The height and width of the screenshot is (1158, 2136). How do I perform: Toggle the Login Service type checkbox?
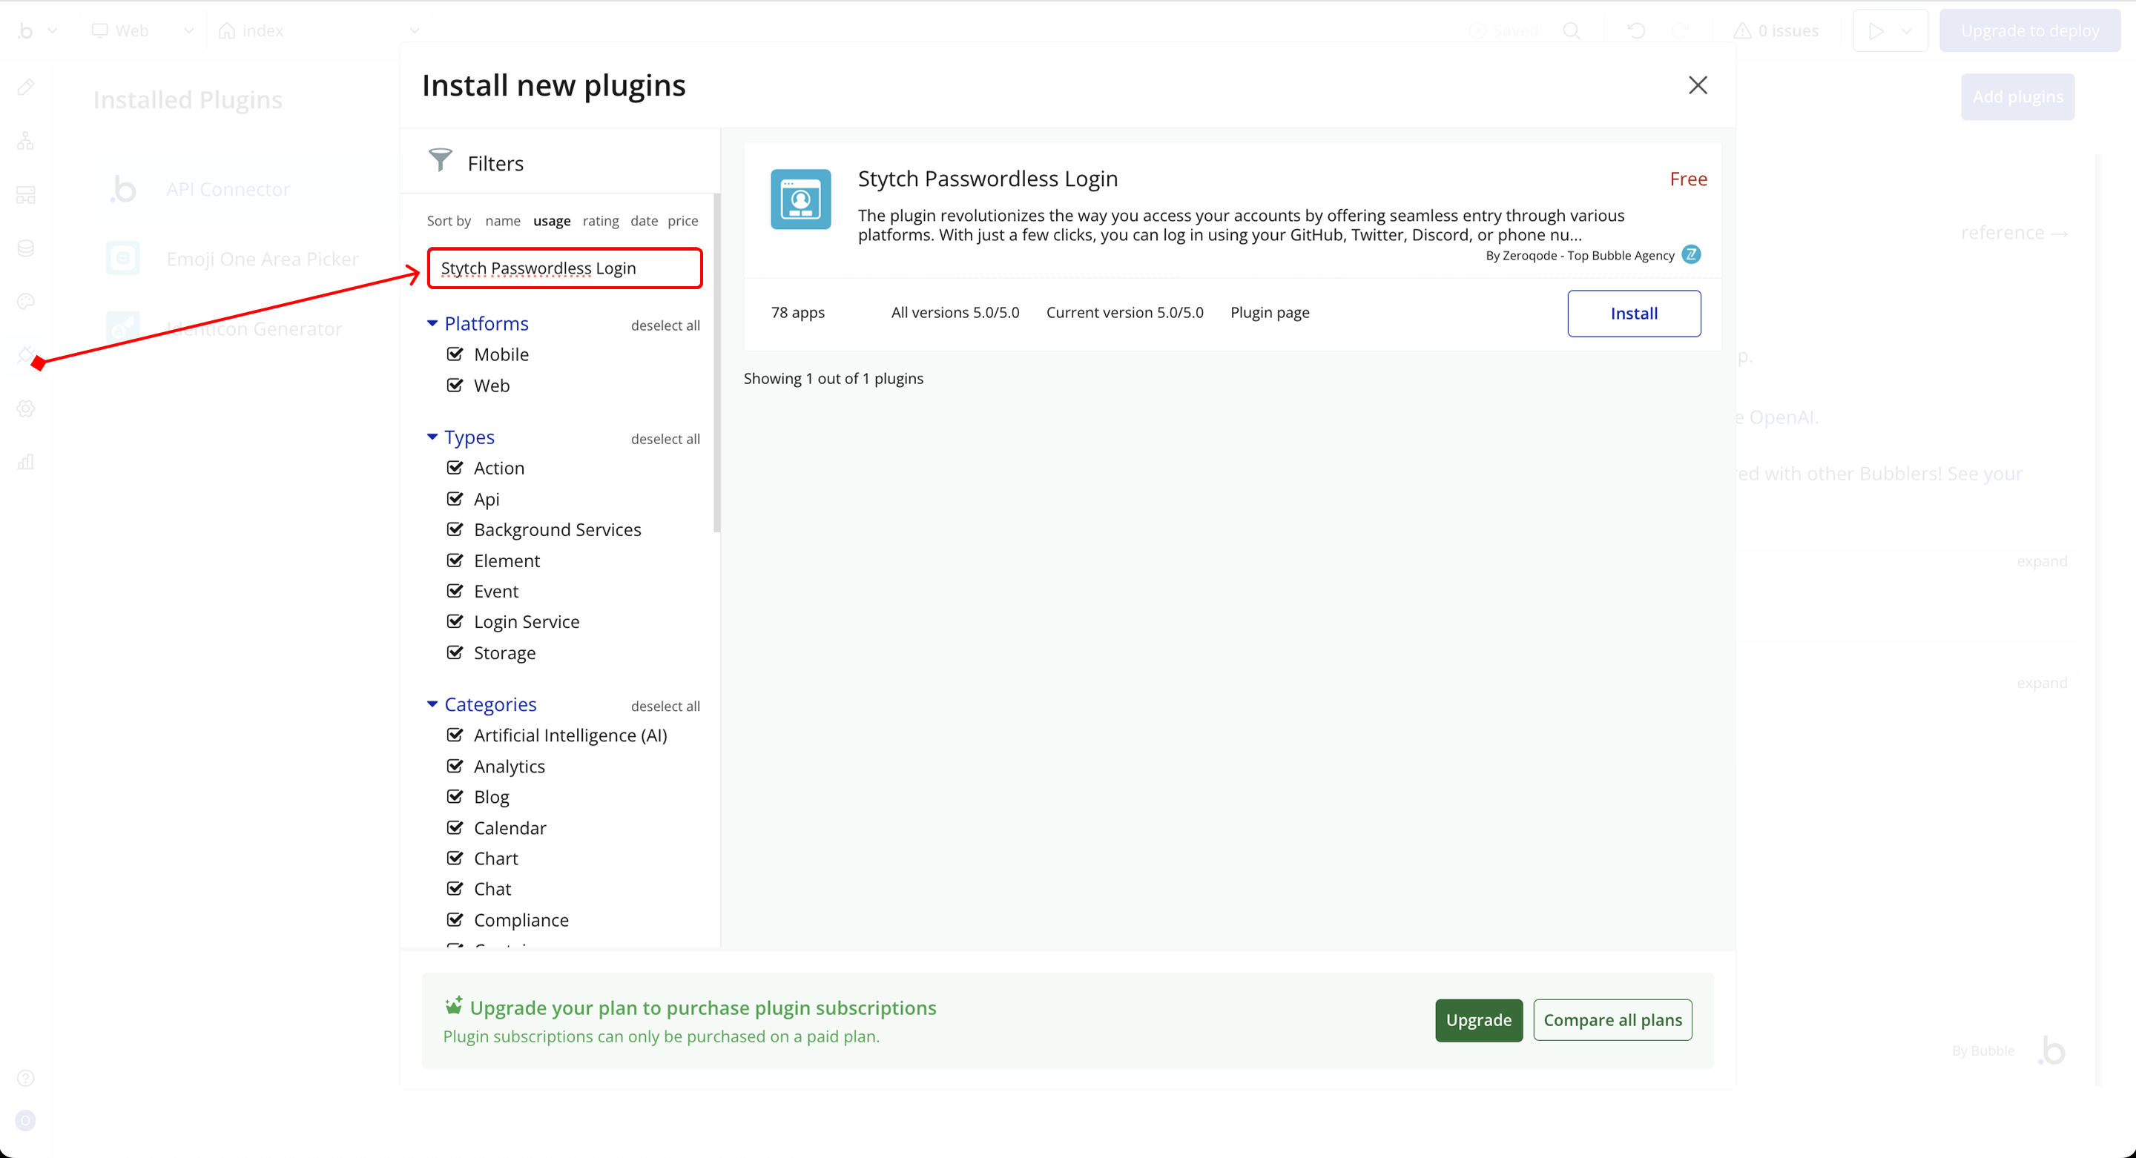click(455, 622)
